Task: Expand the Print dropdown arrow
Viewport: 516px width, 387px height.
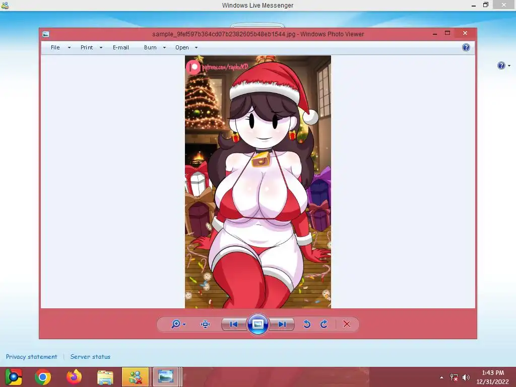Action: pyautogui.click(x=101, y=48)
